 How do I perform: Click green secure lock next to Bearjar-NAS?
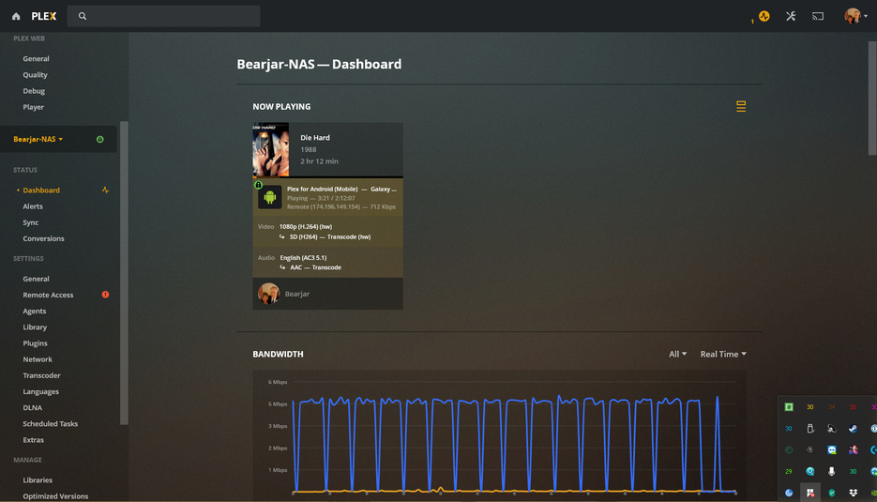pos(100,140)
